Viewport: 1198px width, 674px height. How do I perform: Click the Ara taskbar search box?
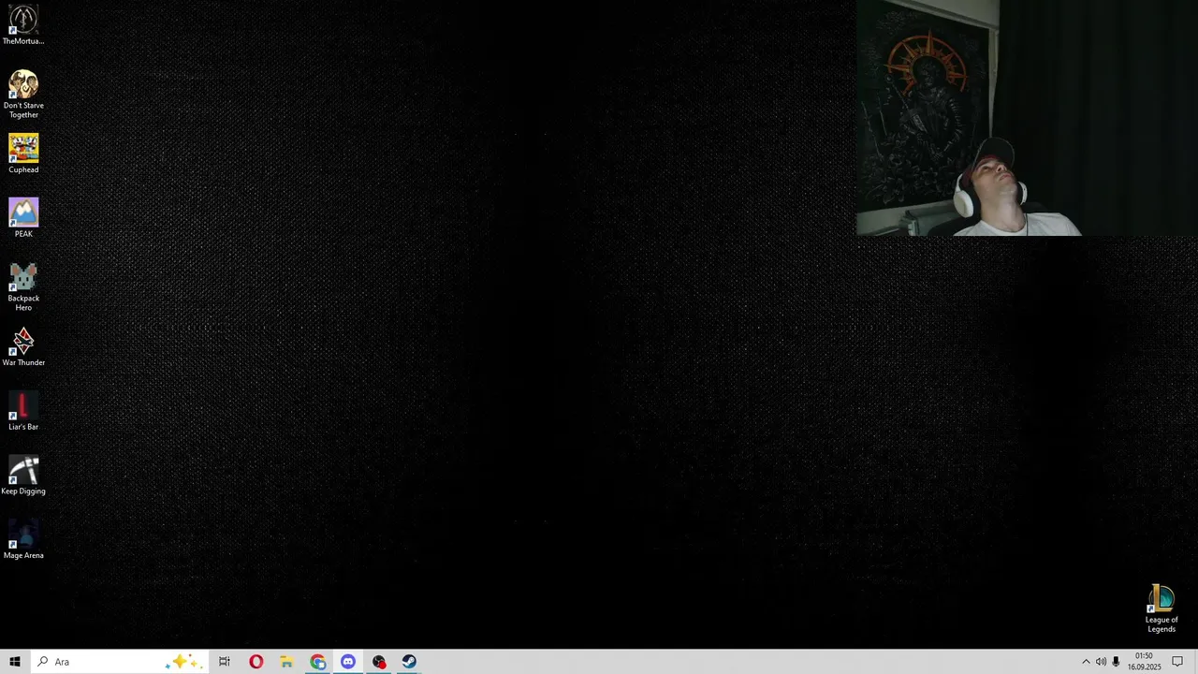119,662
